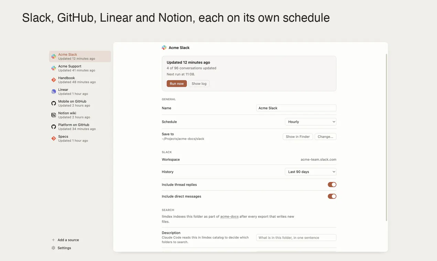The width and height of the screenshot is (437, 261).
Task: Click the git icon beside Handbook
Action: click(x=54, y=80)
